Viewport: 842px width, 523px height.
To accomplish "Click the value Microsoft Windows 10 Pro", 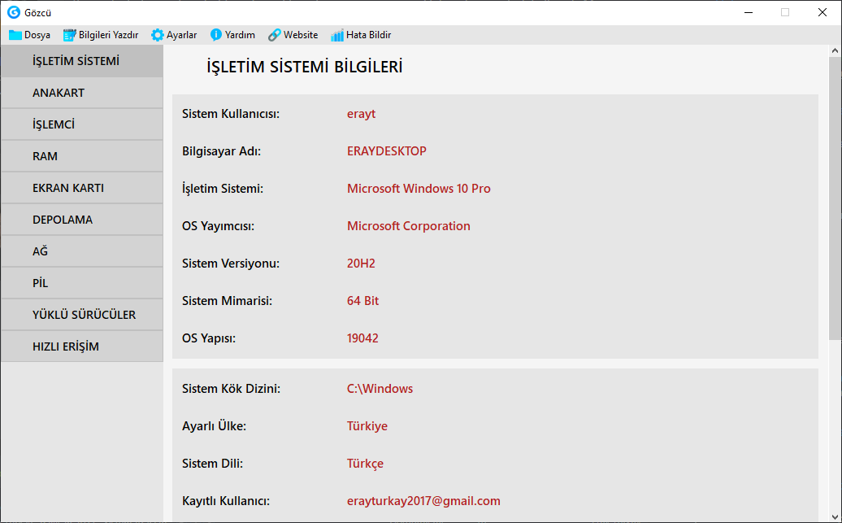I will tap(419, 189).
